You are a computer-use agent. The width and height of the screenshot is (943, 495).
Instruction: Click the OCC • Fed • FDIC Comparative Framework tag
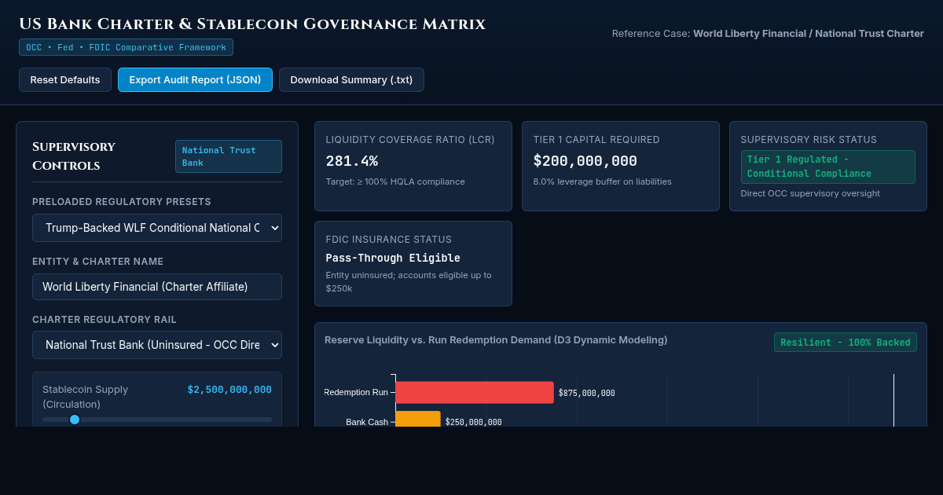coord(126,47)
